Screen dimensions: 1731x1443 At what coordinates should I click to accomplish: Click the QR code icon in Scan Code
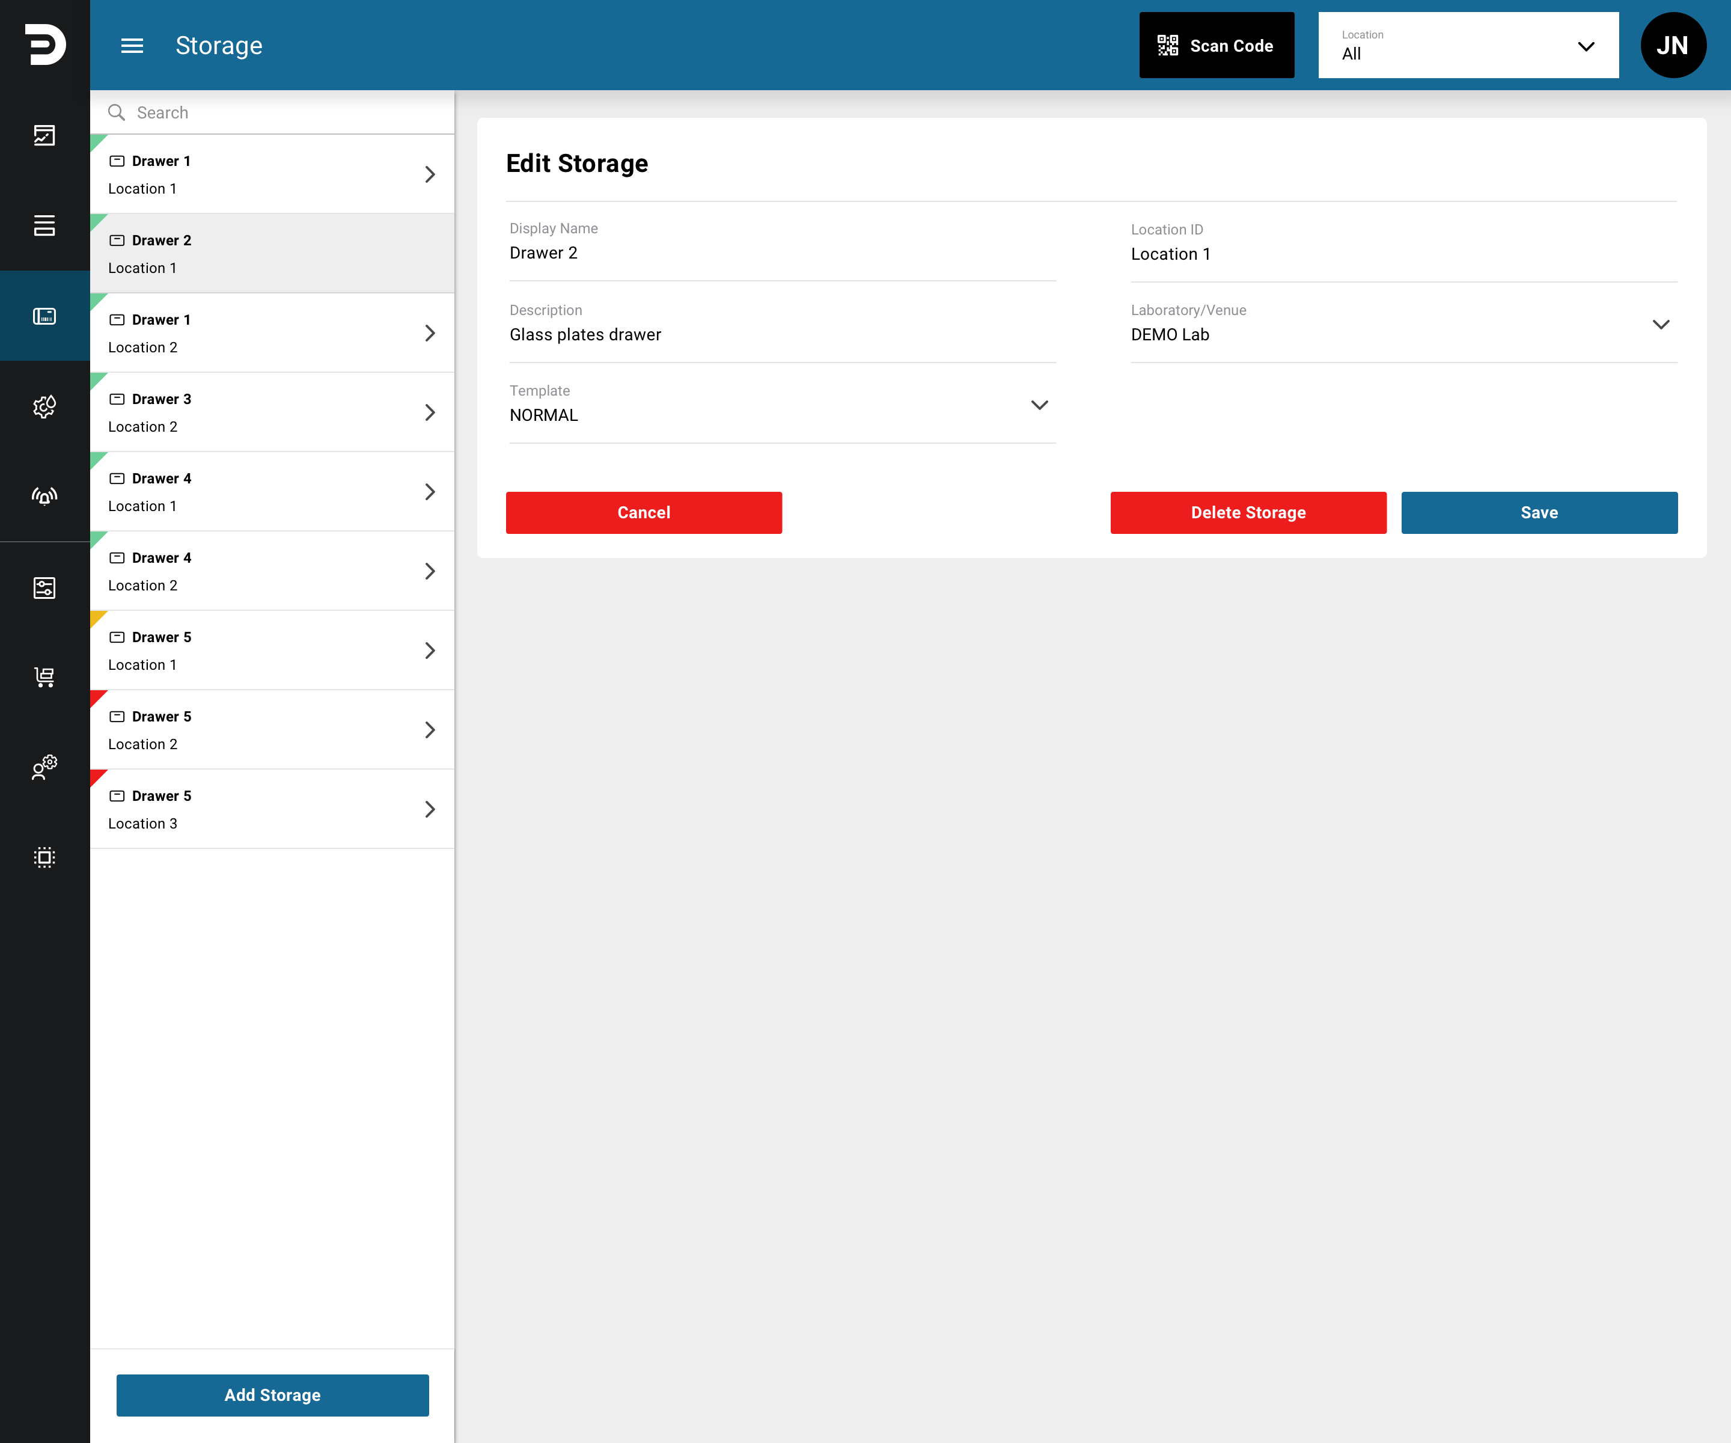[x=1167, y=45]
